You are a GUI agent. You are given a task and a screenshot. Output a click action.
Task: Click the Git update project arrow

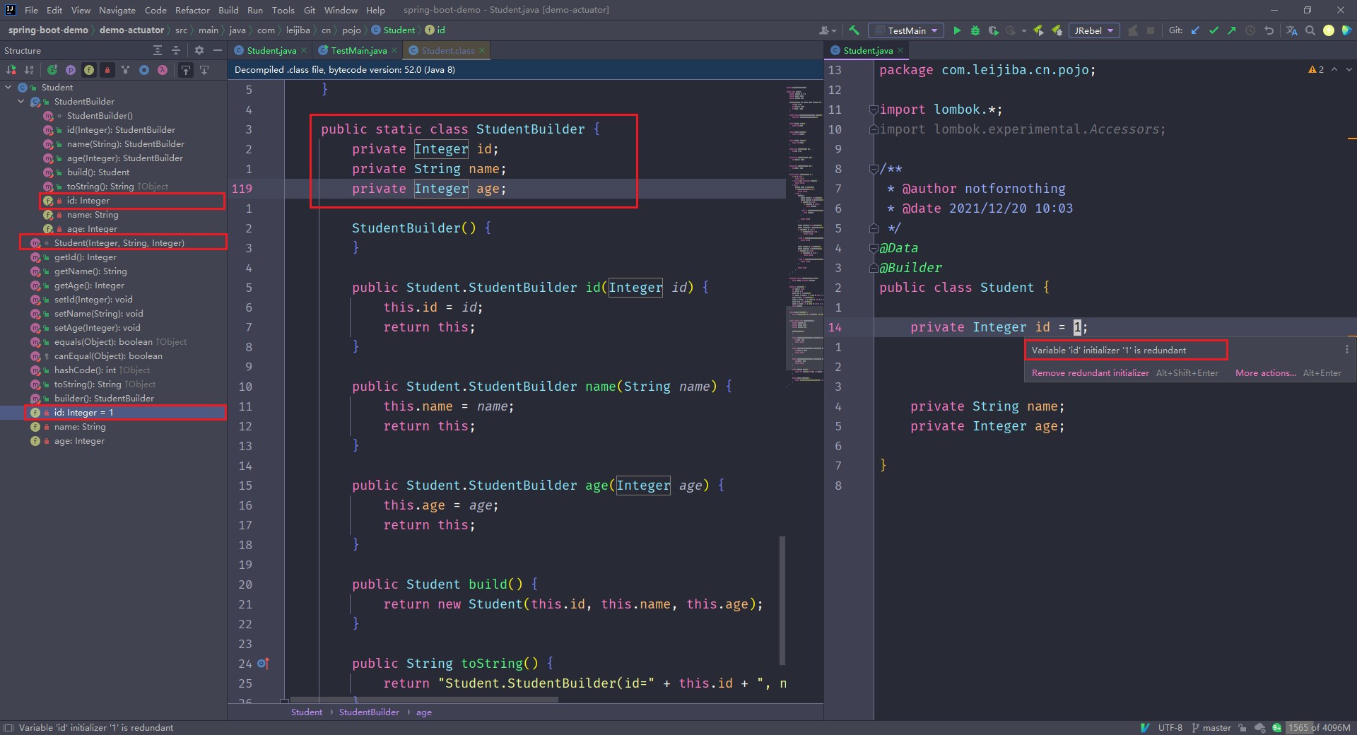click(1195, 30)
